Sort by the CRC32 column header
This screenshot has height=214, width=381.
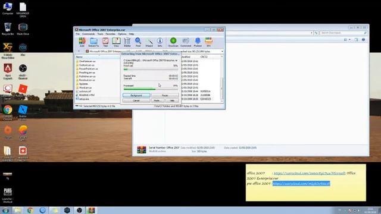tap(204, 57)
